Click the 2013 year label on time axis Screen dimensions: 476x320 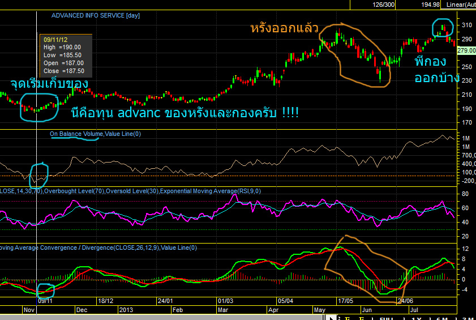[126, 310]
